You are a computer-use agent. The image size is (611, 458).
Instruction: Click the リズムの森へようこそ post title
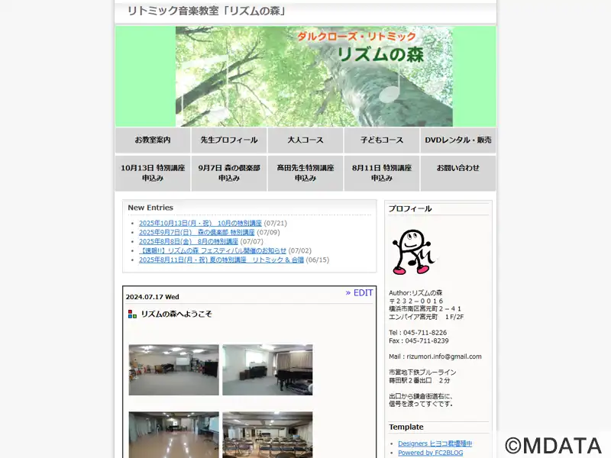[176, 314]
